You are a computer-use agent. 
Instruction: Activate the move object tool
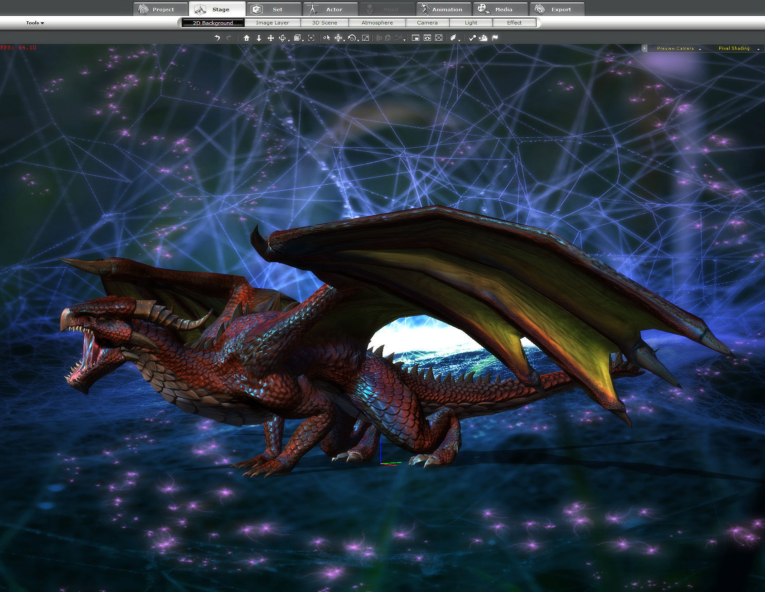[x=338, y=38]
